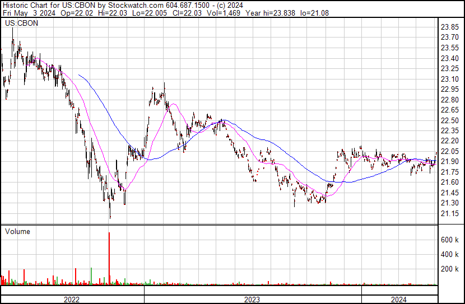Click the US:CBON symbol label in chart
The width and height of the screenshot is (465, 304).
click(18, 24)
